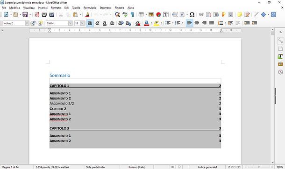Open Find and Replace magnifier icon

117,14
